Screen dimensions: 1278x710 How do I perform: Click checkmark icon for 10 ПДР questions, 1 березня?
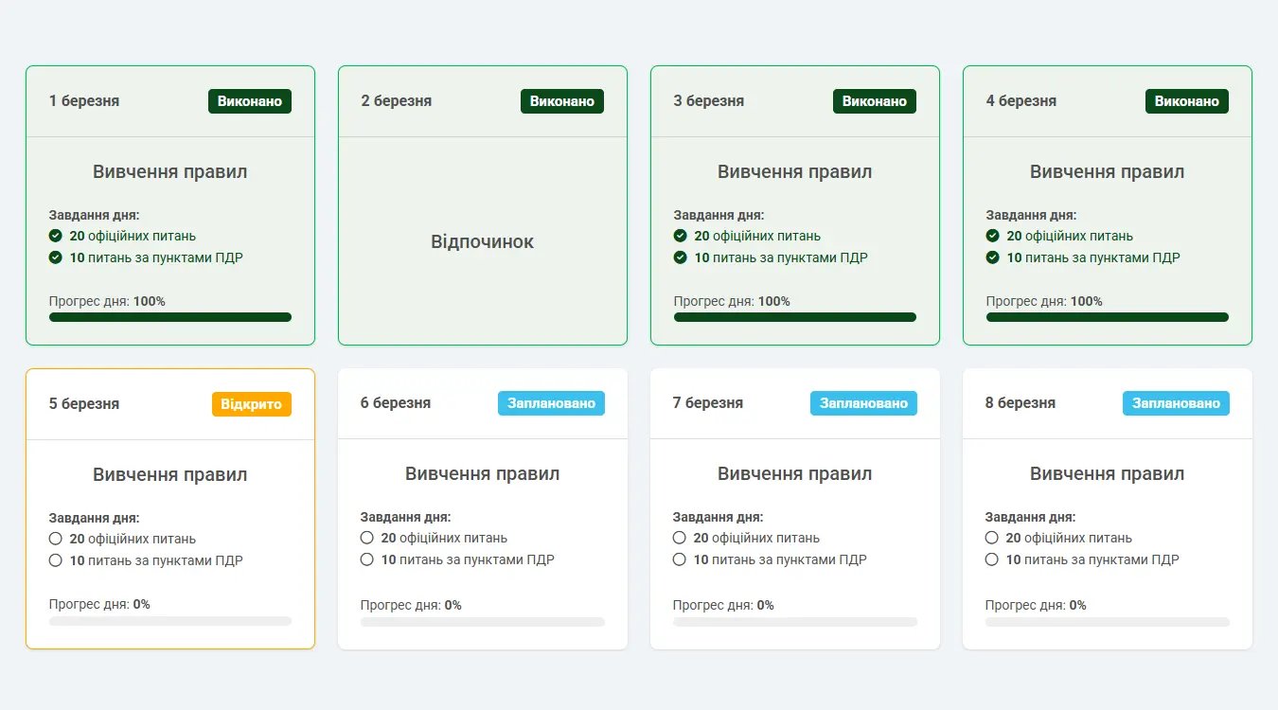coord(56,257)
